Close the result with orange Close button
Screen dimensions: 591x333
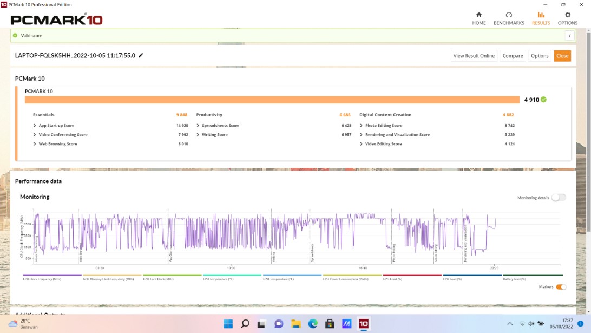click(562, 56)
